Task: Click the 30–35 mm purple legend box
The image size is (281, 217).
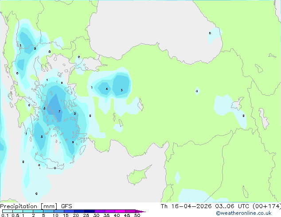Action: pyautogui.click(x=100, y=211)
